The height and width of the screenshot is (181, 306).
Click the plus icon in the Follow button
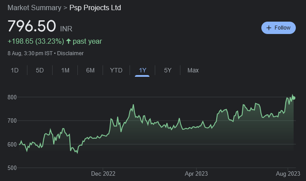268,28
